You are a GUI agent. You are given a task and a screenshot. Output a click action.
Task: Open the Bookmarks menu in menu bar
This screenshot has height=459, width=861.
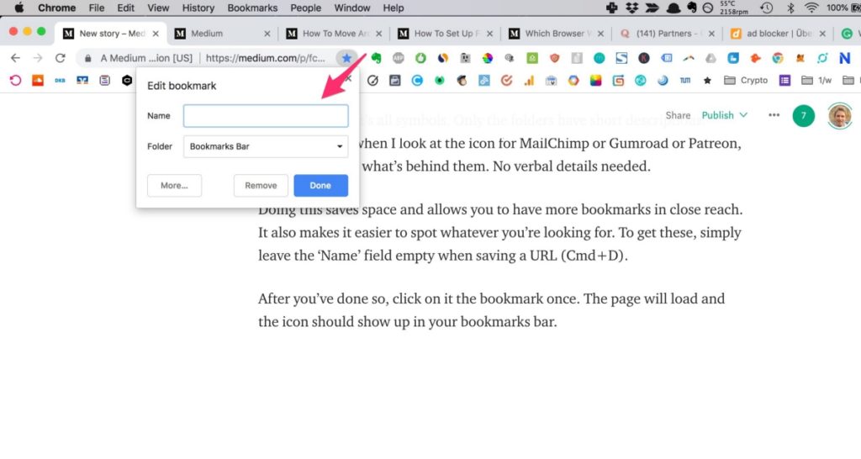click(252, 8)
